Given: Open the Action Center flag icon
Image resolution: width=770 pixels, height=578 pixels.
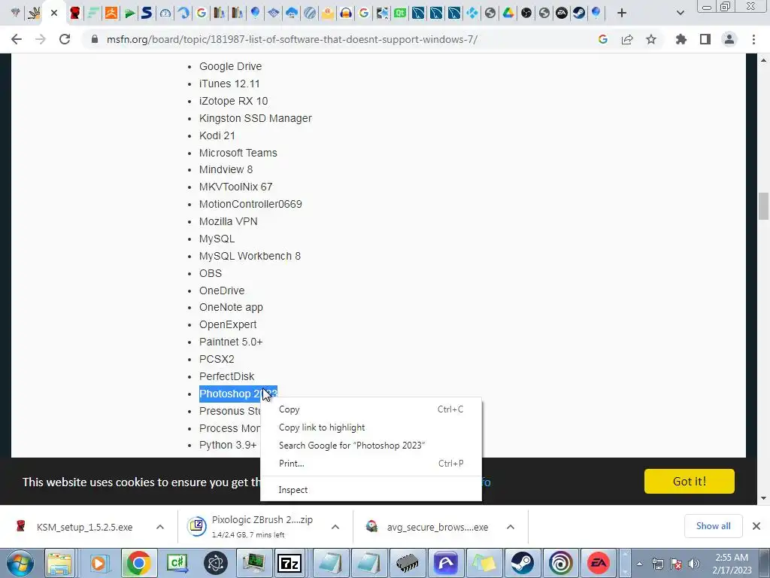Looking at the screenshot, I should tap(676, 564).
